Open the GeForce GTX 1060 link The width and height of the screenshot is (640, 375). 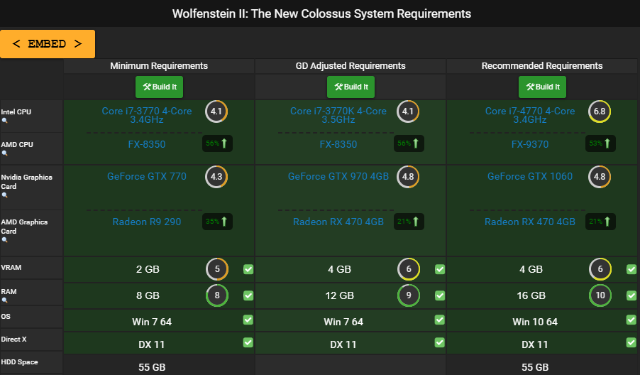(530, 176)
